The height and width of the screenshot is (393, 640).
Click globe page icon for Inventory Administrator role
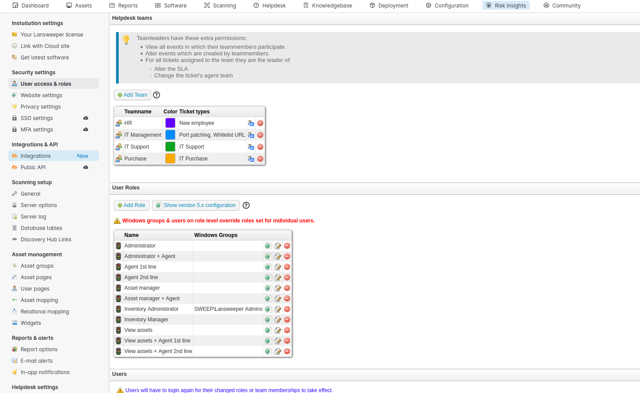click(x=268, y=309)
